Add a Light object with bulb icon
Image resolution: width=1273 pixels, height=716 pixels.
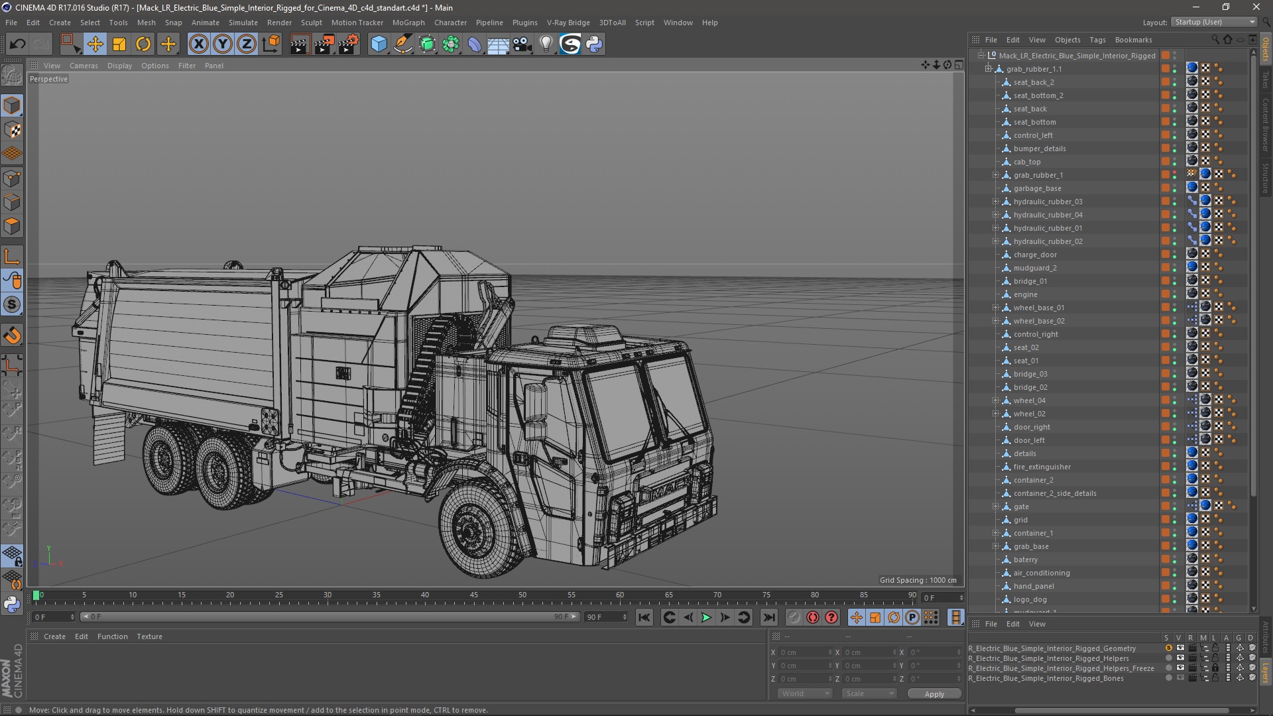546,44
